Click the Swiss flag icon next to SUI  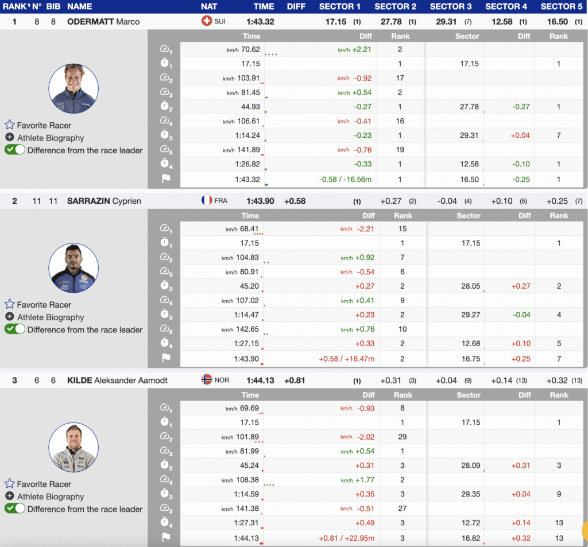[x=207, y=21]
